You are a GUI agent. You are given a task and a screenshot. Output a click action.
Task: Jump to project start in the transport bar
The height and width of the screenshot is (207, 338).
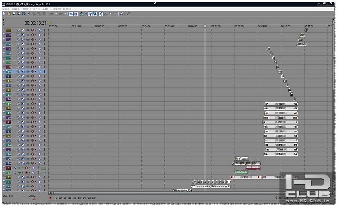(80, 198)
